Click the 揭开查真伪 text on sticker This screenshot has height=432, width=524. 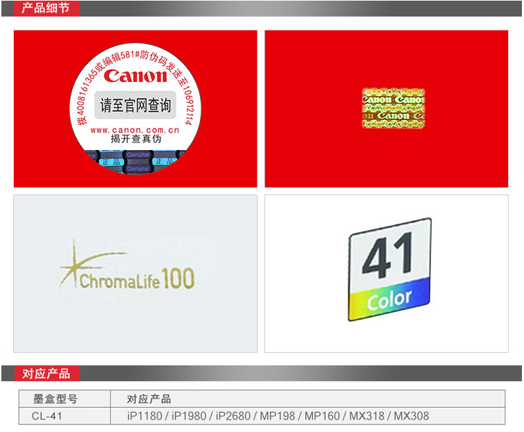(136, 140)
